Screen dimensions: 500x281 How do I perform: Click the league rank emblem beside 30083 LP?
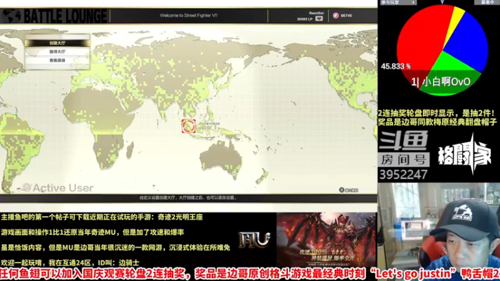coord(319,19)
